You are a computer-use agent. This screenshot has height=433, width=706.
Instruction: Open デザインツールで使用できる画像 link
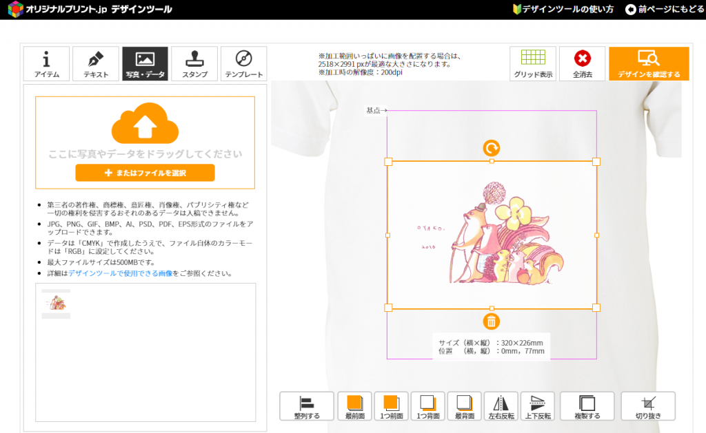[x=121, y=273]
